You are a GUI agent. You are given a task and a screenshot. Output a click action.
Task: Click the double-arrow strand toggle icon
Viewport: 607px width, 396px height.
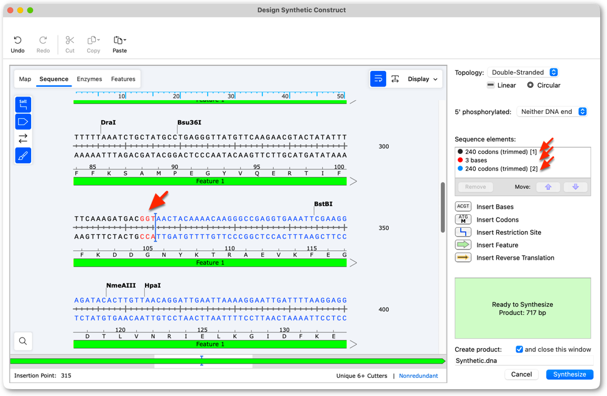pos(23,138)
